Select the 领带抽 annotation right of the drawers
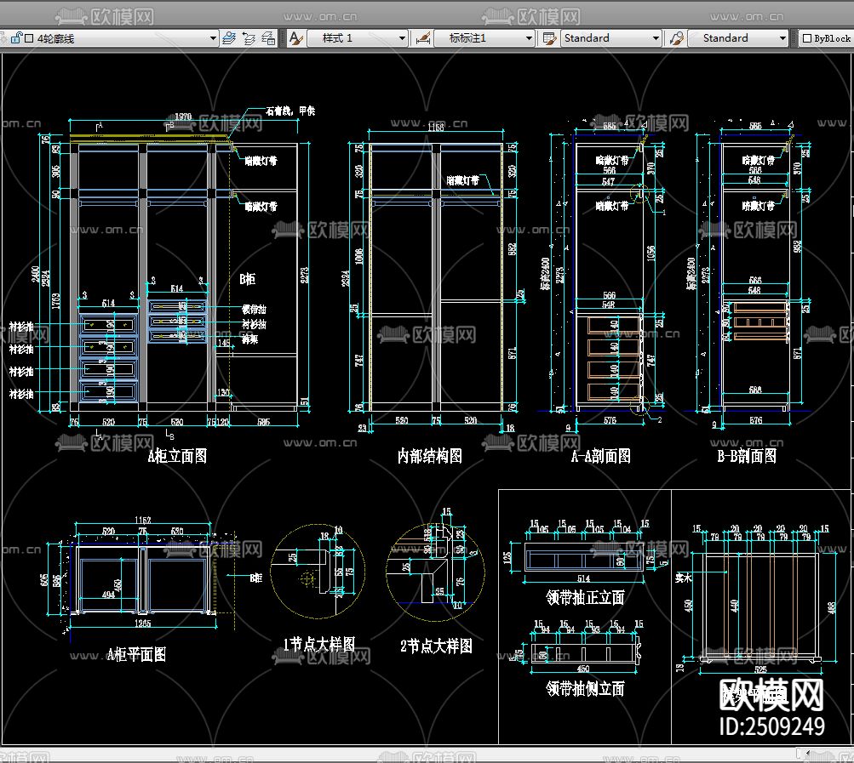The width and height of the screenshot is (854, 763). (x=254, y=309)
